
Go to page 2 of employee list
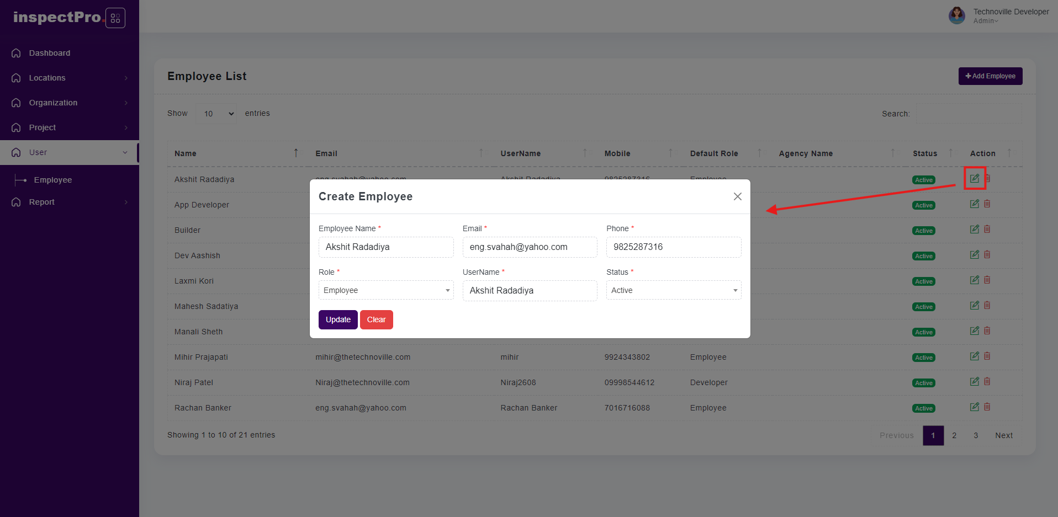pos(954,435)
